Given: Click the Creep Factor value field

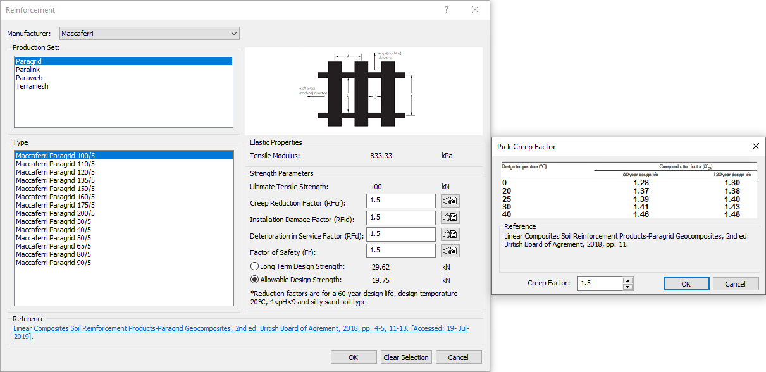Looking at the screenshot, I should (600, 283).
